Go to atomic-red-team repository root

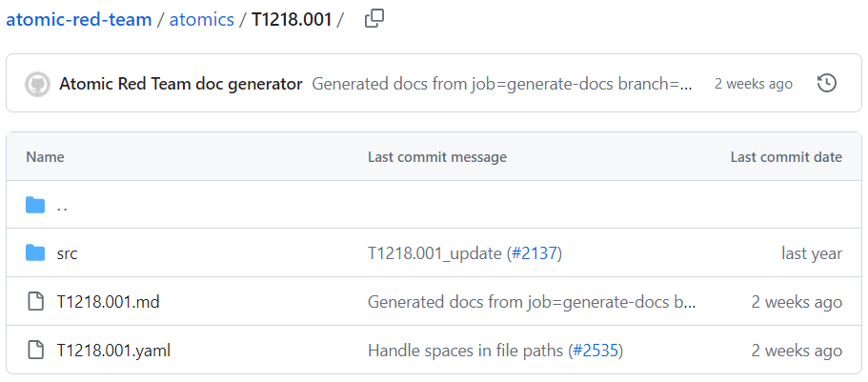click(x=79, y=19)
